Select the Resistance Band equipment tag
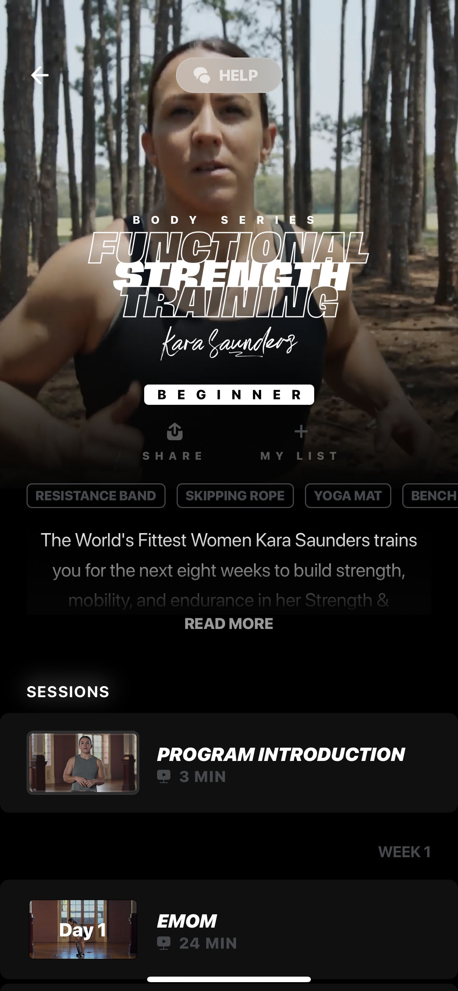The image size is (458, 991). pos(96,495)
